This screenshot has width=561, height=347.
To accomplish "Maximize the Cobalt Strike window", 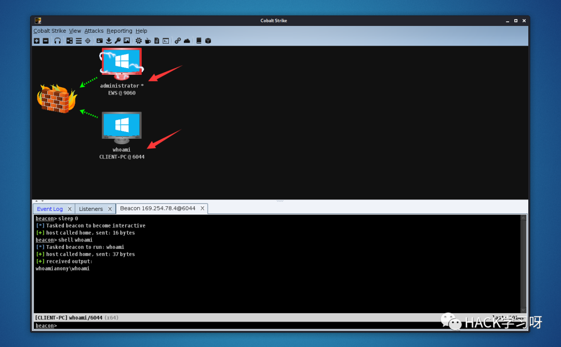I will [x=516, y=21].
